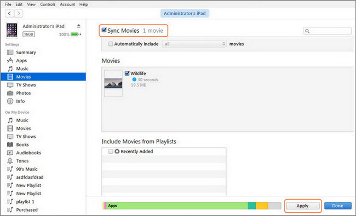Click the Books icon
Image resolution: width=356 pixels, height=216 pixels.
10,144
